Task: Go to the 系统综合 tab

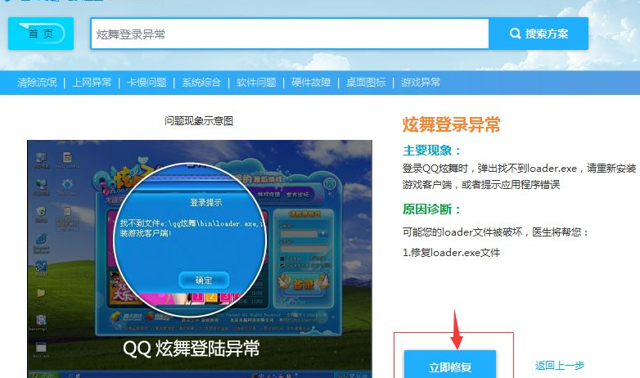Action: point(201,83)
